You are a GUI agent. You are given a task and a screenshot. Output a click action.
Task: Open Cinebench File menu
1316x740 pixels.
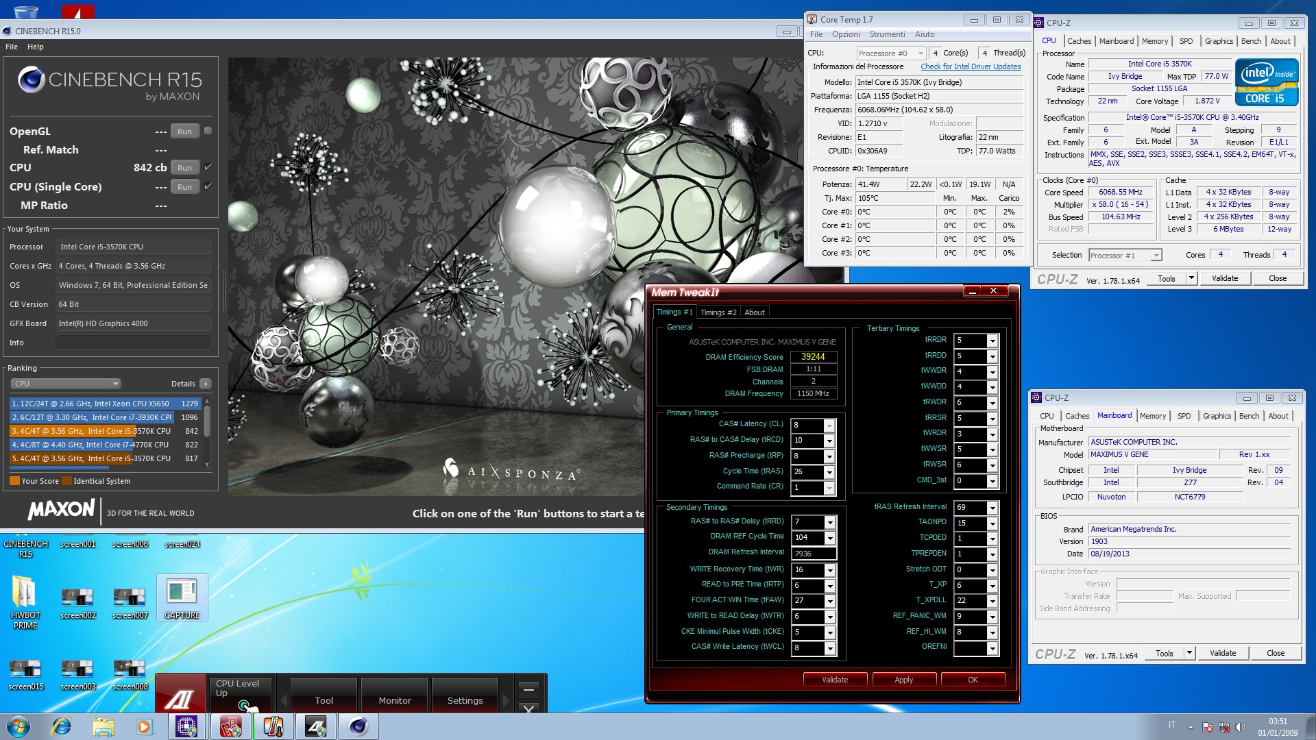[x=12, y=47]
